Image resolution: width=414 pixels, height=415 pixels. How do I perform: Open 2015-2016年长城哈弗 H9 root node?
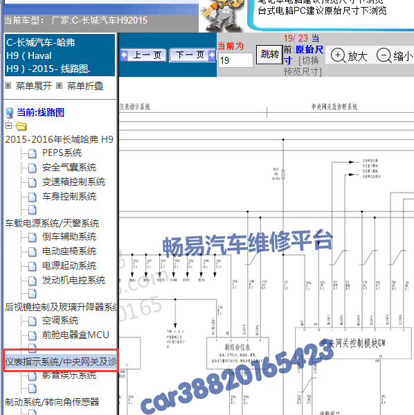tap(60, 139)
